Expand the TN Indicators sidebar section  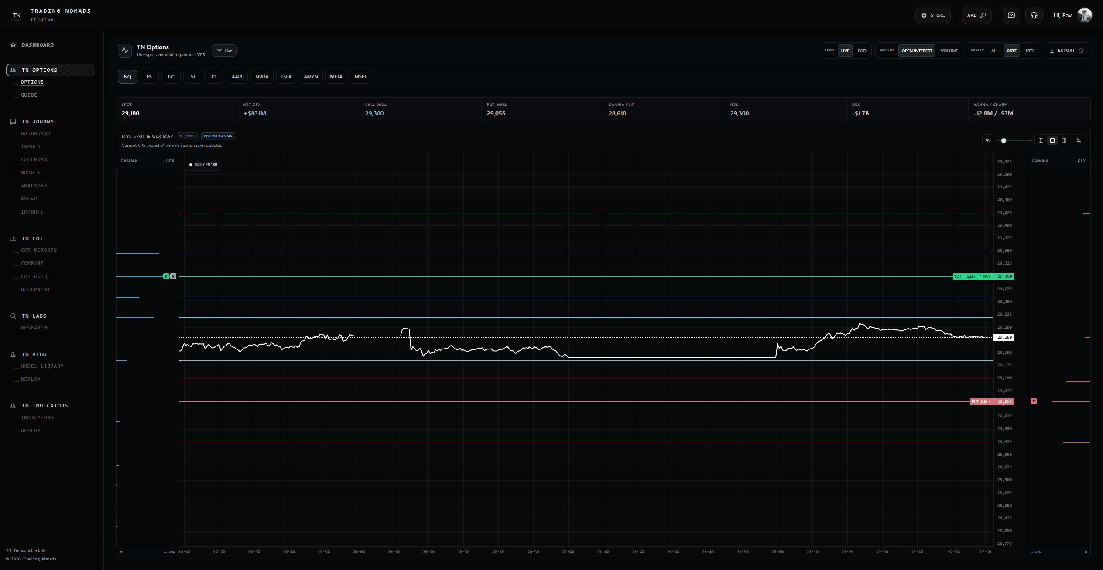point(45,406)
